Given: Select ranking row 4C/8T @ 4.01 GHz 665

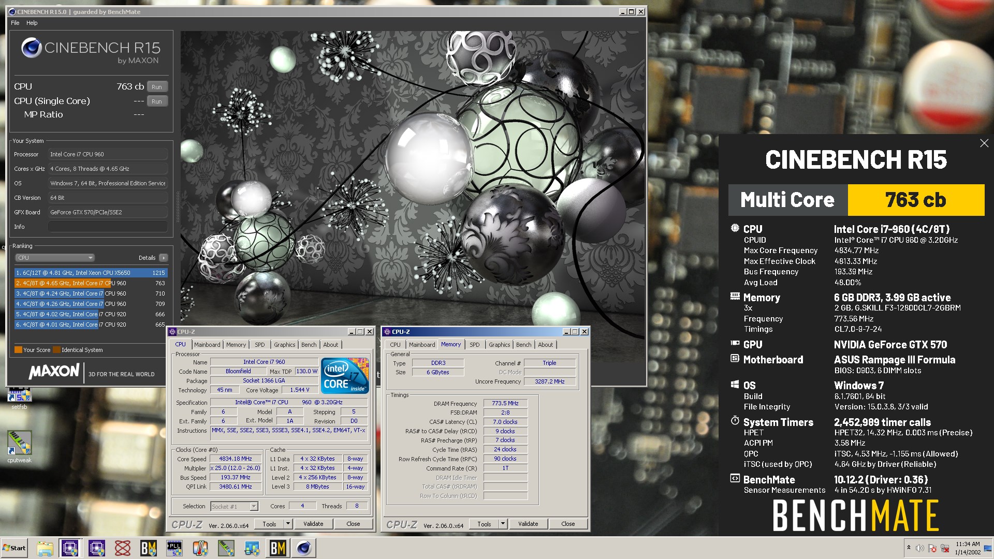Looking at the screenshot, I should click(91, 325).
